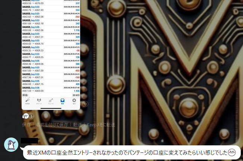Click the loss value -403 in the image

[x=77, y=71]
